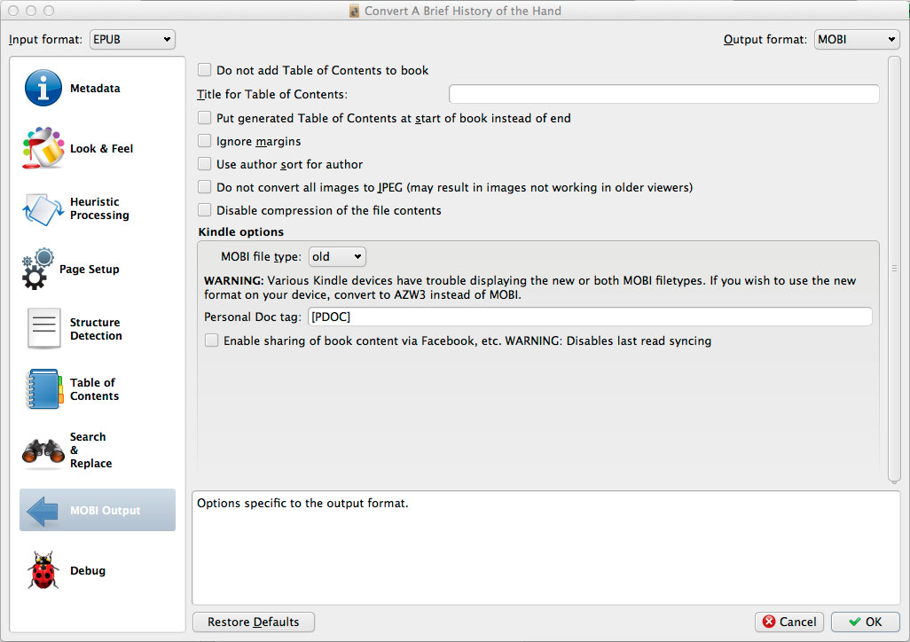Open Structure Detection document icon
Viewport: 910px width, 642px height.
(x=43, y=329)
